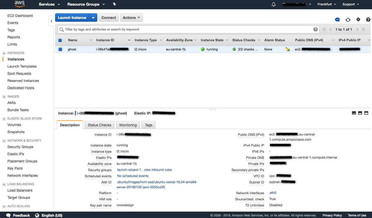Click the bookmark pin icon in top bar
372x218 pixels.
(x=114, y=4)
